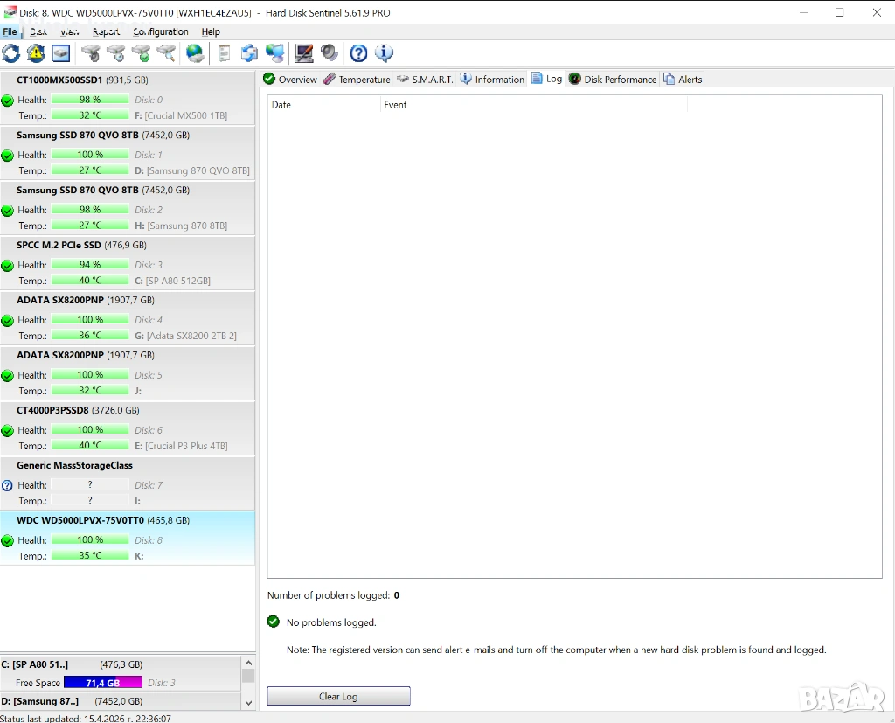The width and height of the screenshot is (895, 723).
Task: Open the File menu
Action: tap(10, 32)
